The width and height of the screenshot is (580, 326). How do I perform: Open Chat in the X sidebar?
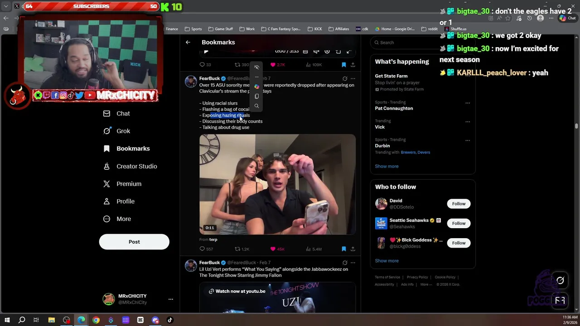point(116,114)
